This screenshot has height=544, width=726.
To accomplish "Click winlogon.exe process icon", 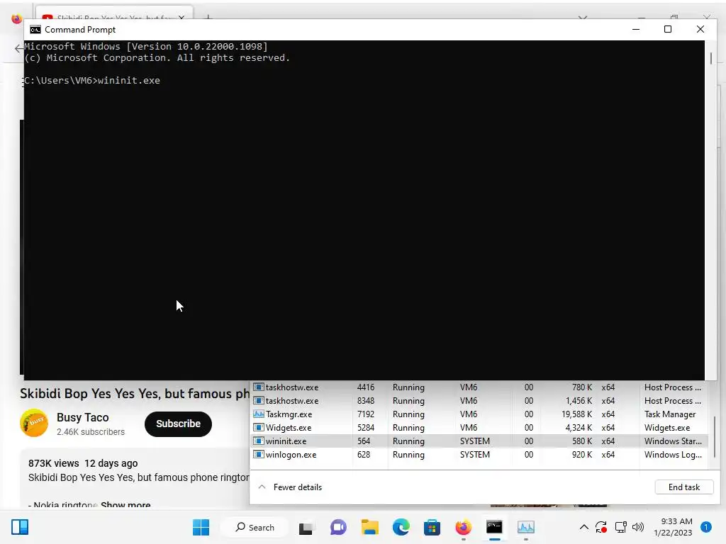I will click(x=258, y=454).
